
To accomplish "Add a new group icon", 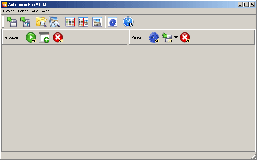I will tap(44, 37).
